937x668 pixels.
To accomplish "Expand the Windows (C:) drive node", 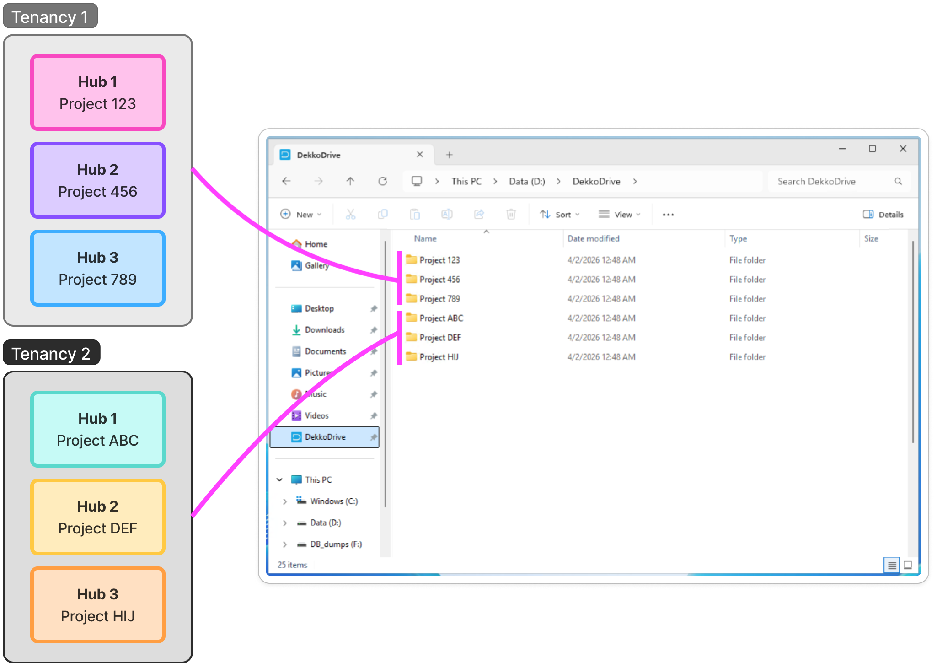I will click(284, 501).
